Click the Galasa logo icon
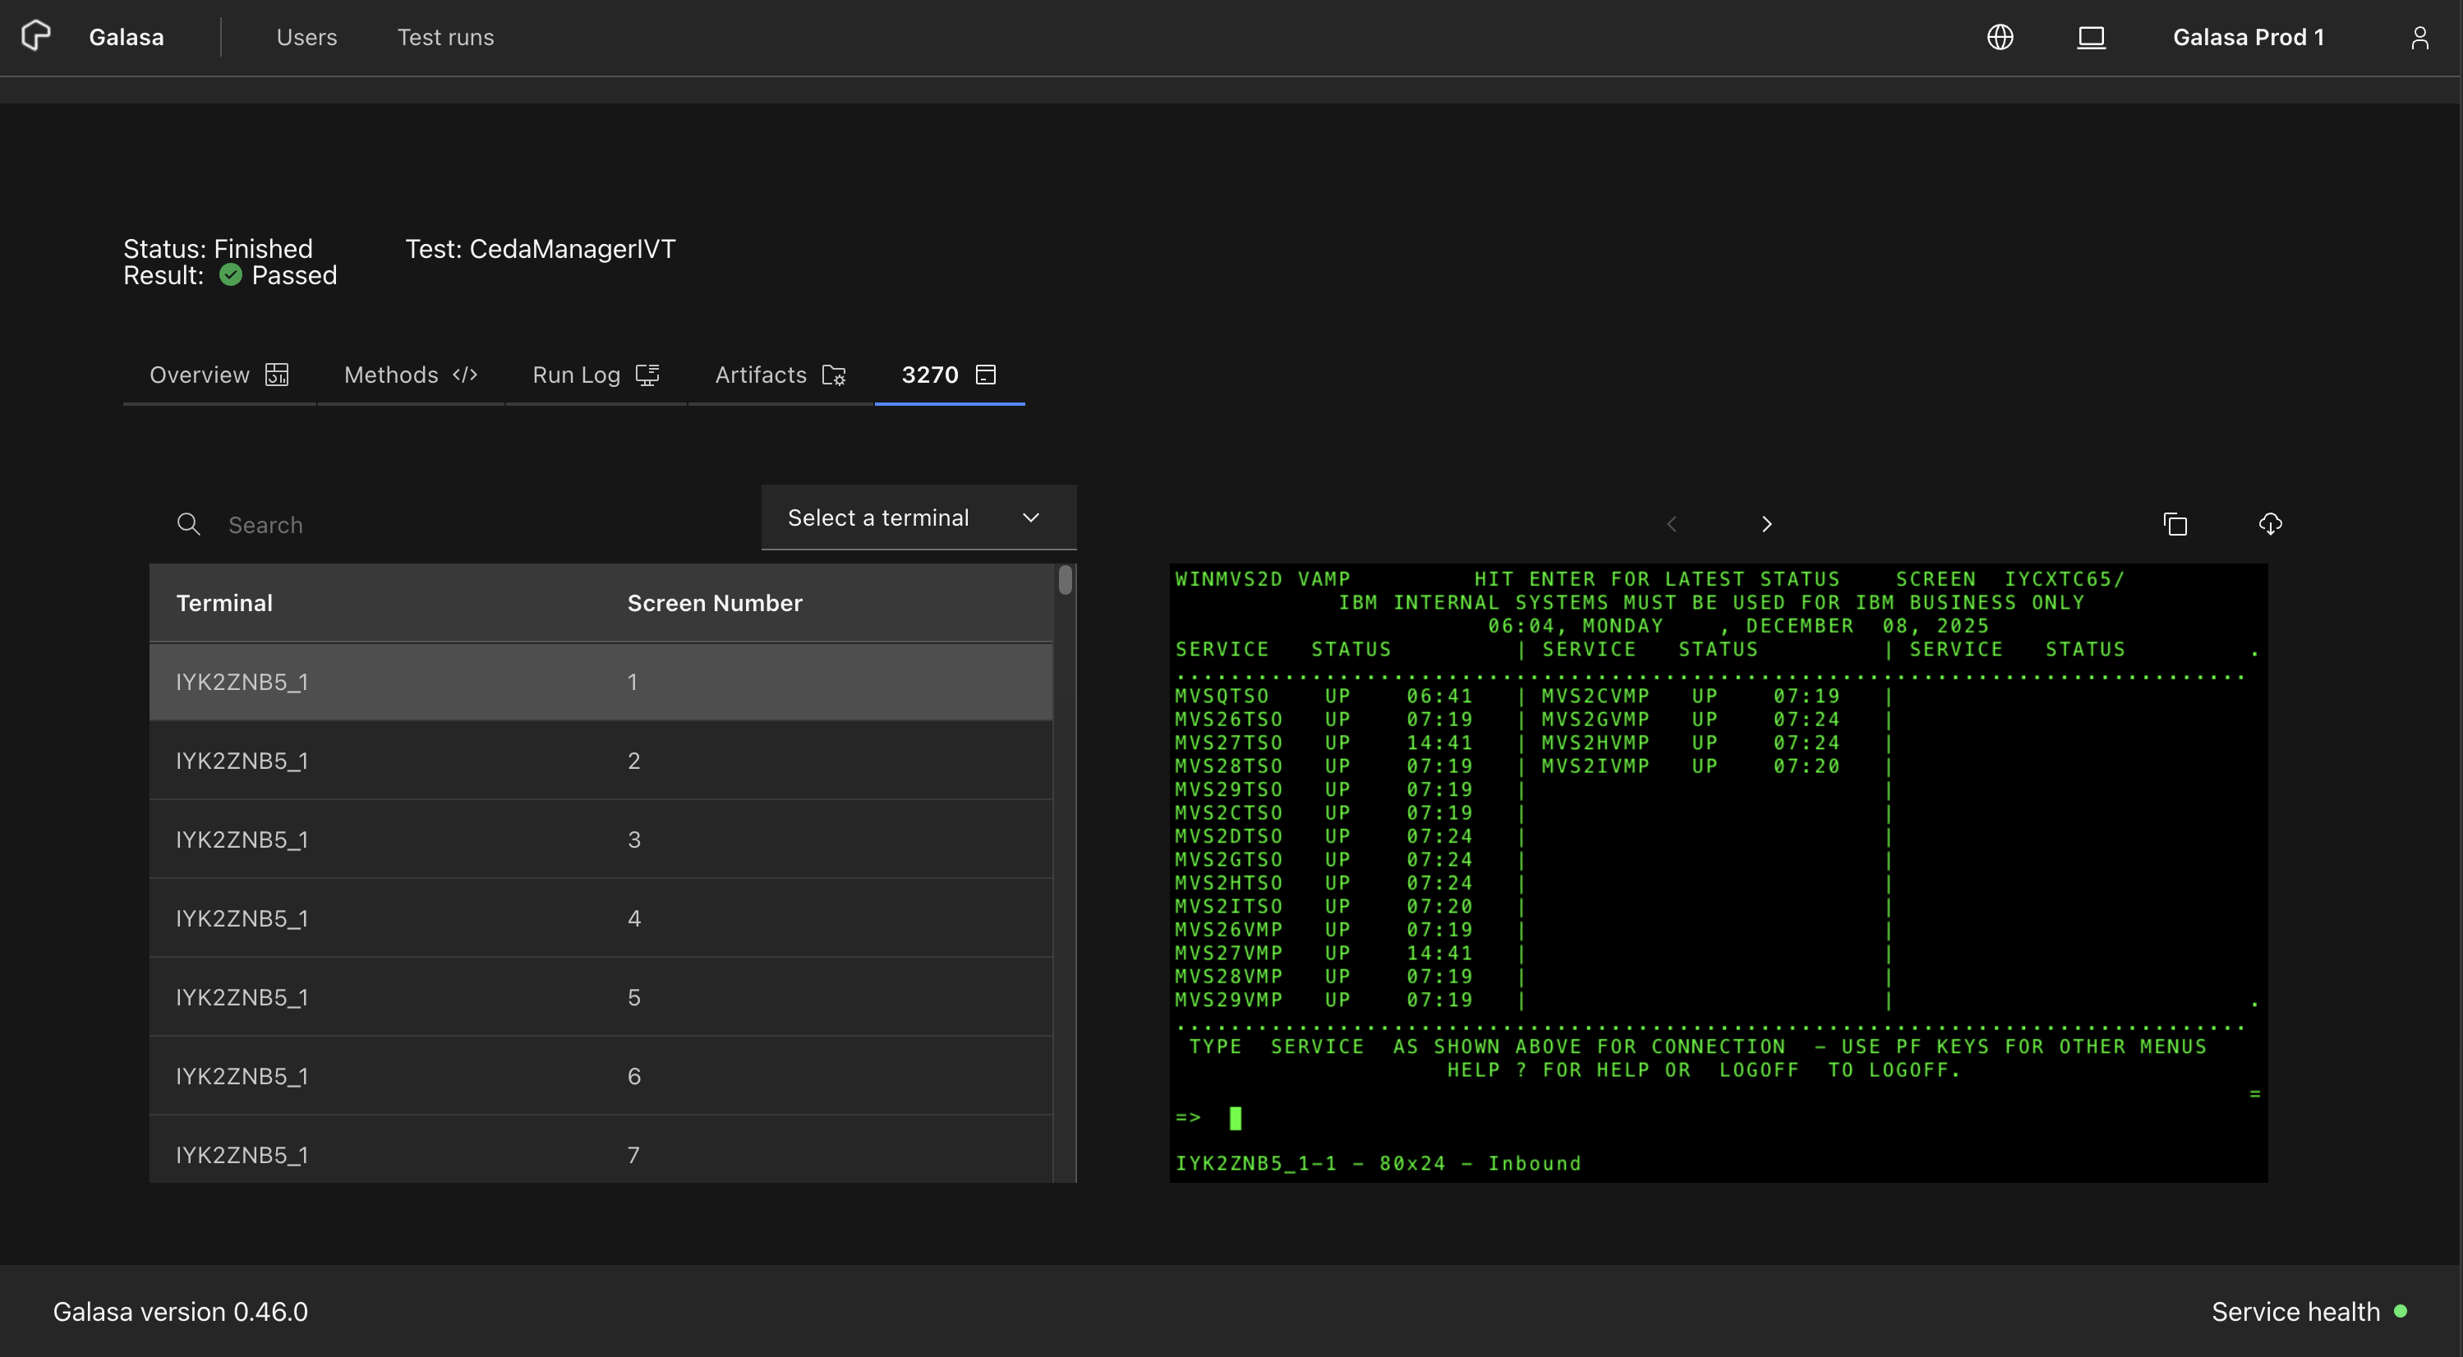The image size is (2463, 1357). [36, 36]
